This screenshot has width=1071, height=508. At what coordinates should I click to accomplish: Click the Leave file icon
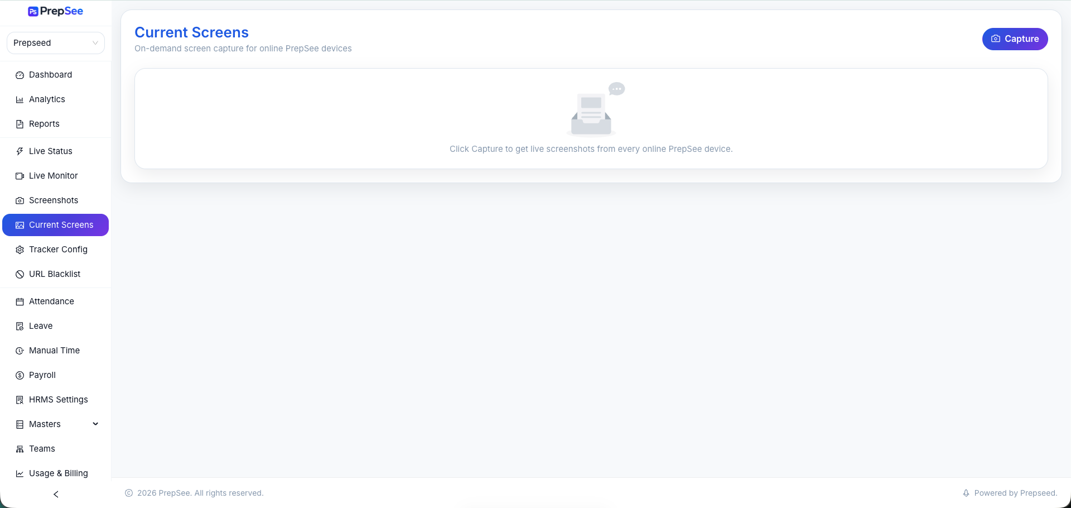20,327
